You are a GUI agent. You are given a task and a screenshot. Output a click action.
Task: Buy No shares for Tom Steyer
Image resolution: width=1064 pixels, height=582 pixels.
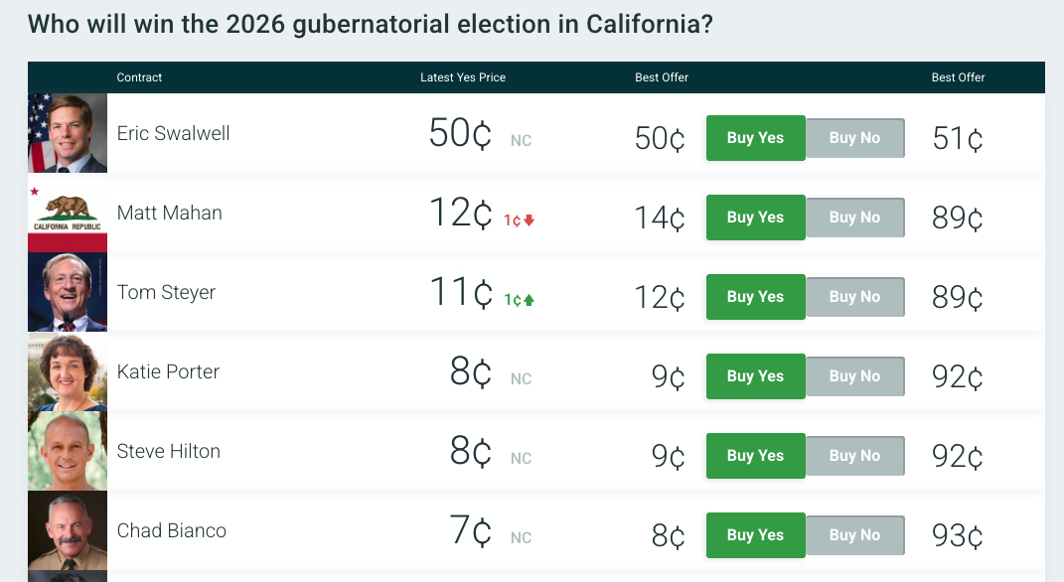point(854,297)
